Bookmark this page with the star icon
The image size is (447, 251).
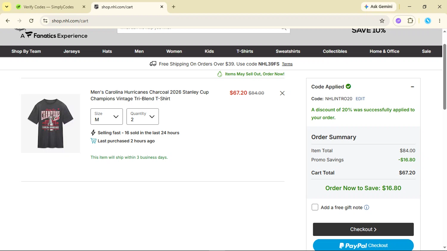click(382, 21)
